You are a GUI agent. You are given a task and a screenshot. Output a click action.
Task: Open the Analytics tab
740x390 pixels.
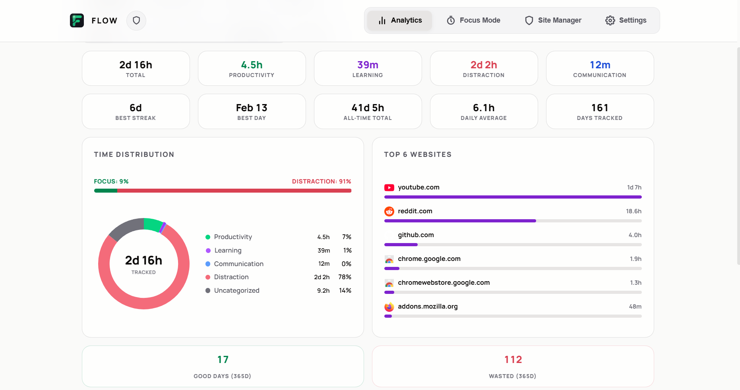tap(400, 20)
